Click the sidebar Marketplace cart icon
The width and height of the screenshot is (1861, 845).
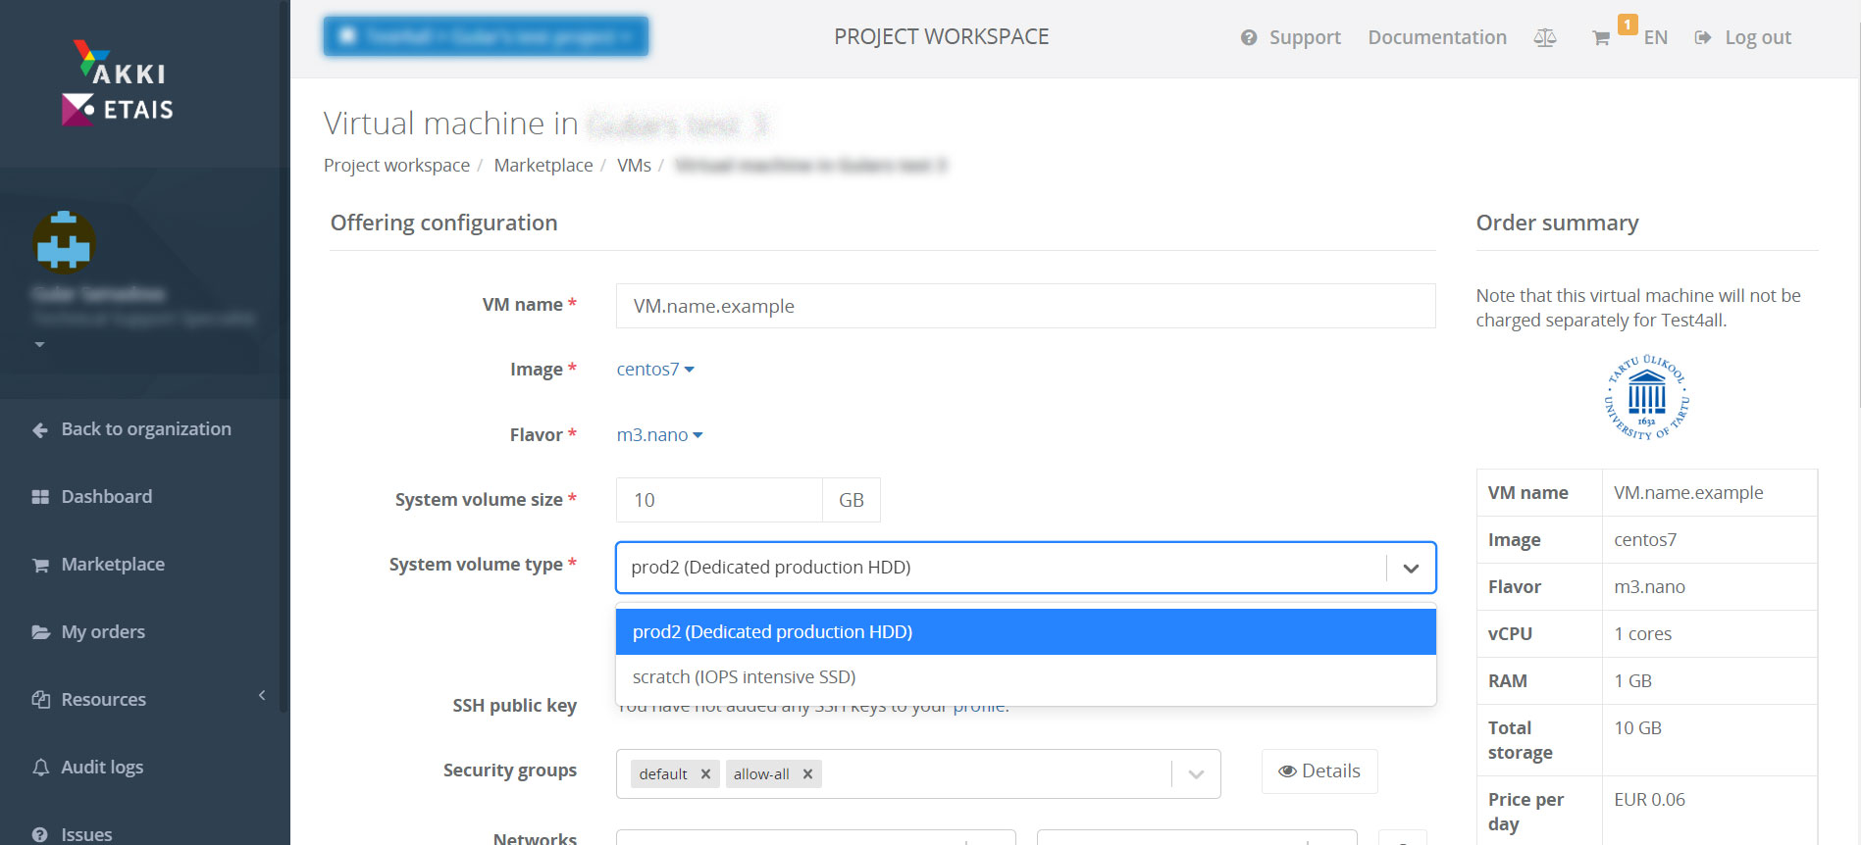click(40, 566)
